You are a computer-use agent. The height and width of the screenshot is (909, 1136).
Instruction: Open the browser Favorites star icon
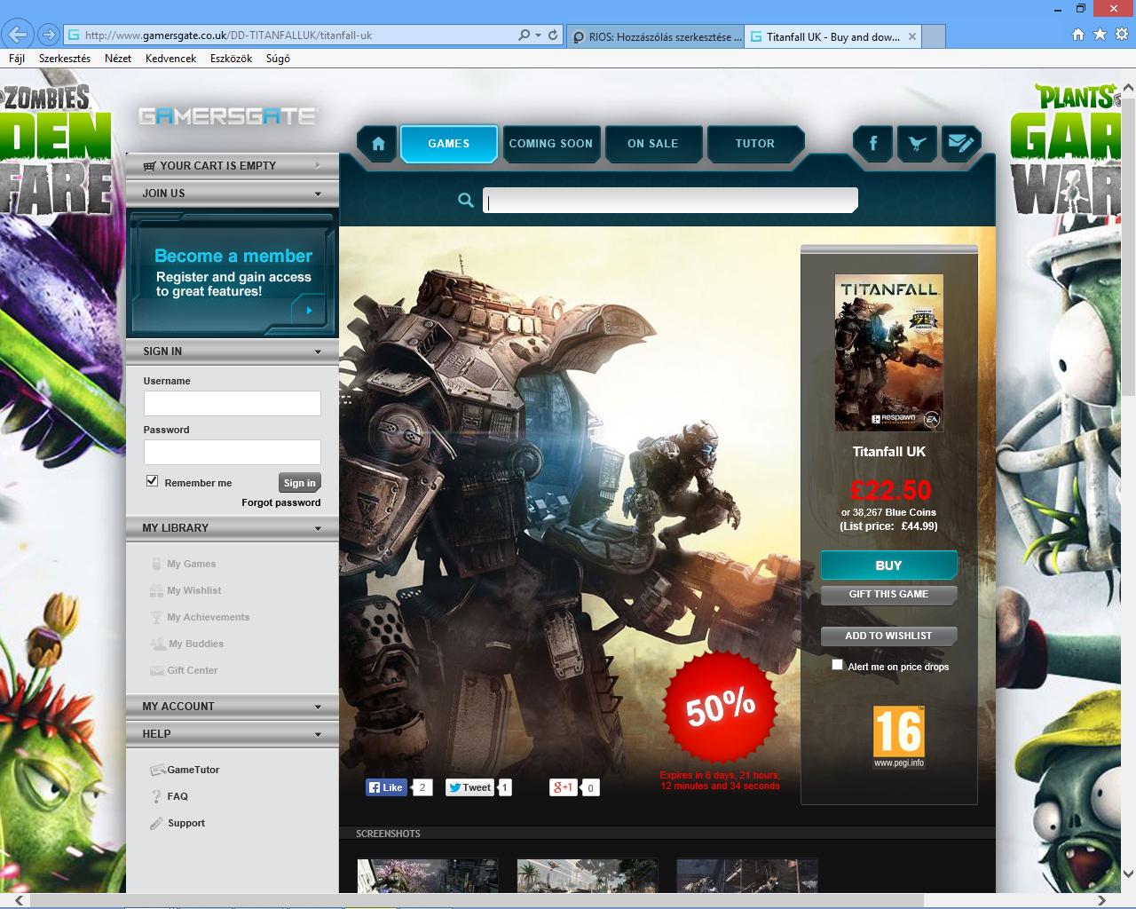[1100, 35]
